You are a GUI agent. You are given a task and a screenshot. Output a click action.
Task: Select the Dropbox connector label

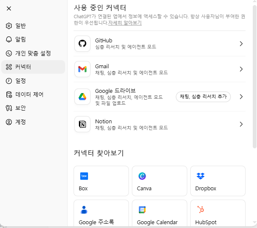[x=206, y=189]
